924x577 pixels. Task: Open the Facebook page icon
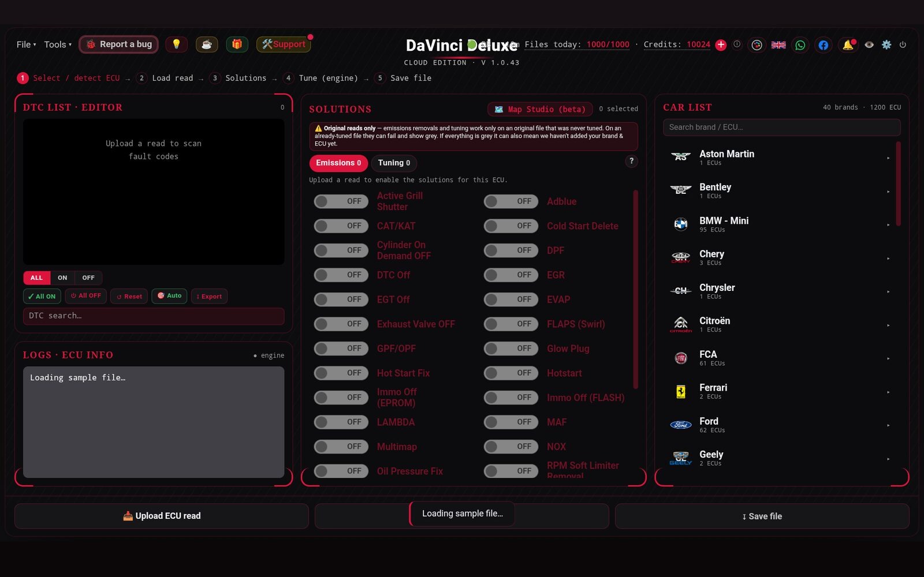(824, 45)
